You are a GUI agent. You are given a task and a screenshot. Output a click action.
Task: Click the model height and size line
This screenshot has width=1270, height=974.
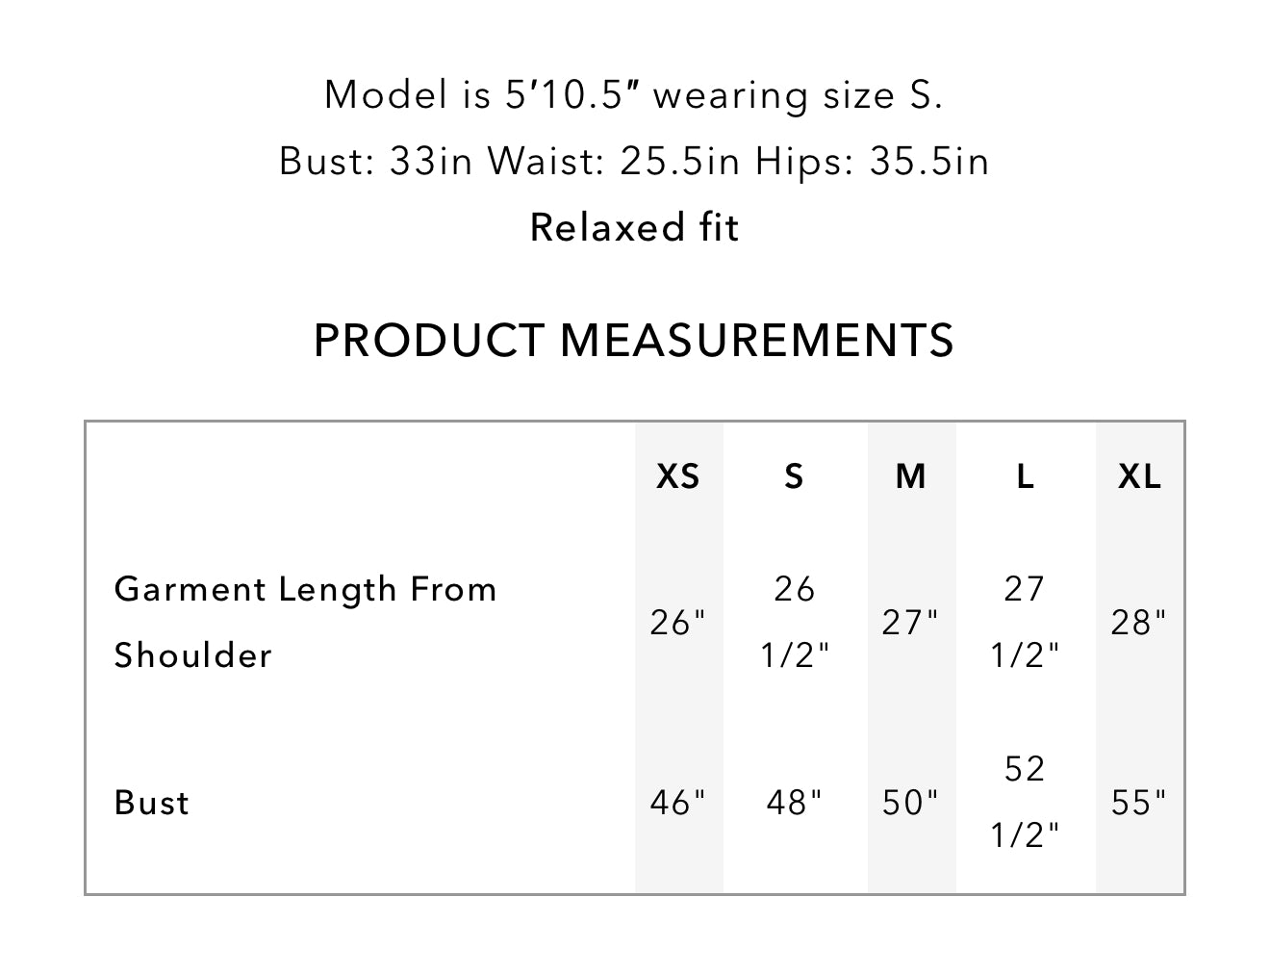[634, 94]
